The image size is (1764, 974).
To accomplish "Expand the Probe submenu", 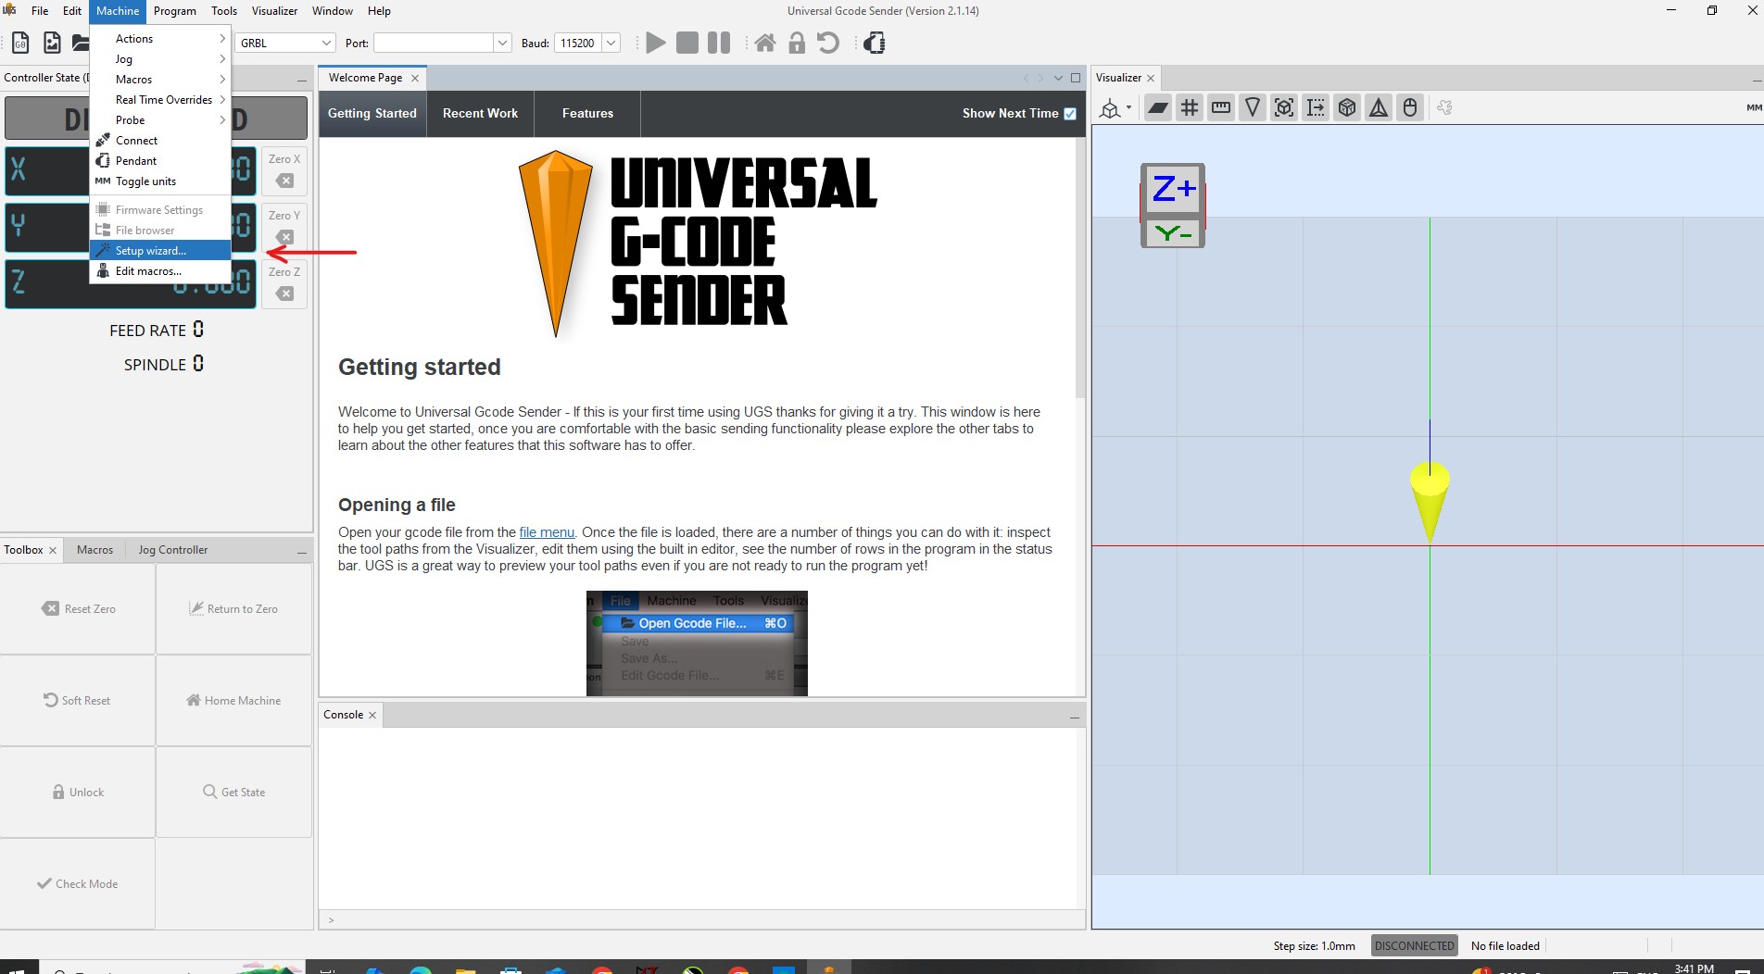I will point(160,120).
